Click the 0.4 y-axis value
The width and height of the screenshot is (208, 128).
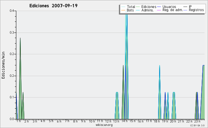(12, 11)
